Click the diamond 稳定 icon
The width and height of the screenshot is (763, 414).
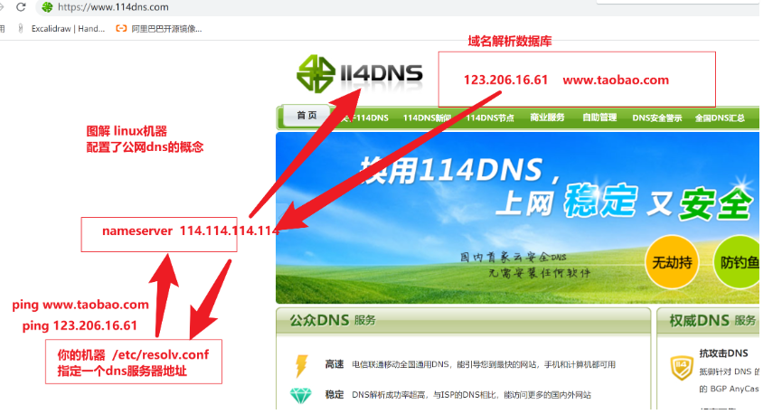[300, 396]
